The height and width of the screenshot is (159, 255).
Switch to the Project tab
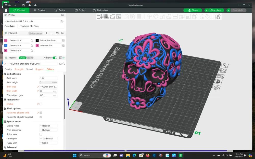(x=80, y=10)
